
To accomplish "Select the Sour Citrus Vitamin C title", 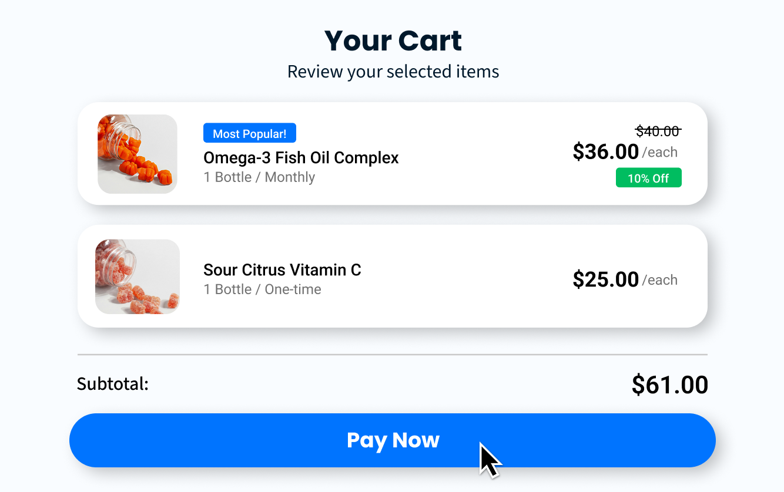I will (x=282, y=269).
